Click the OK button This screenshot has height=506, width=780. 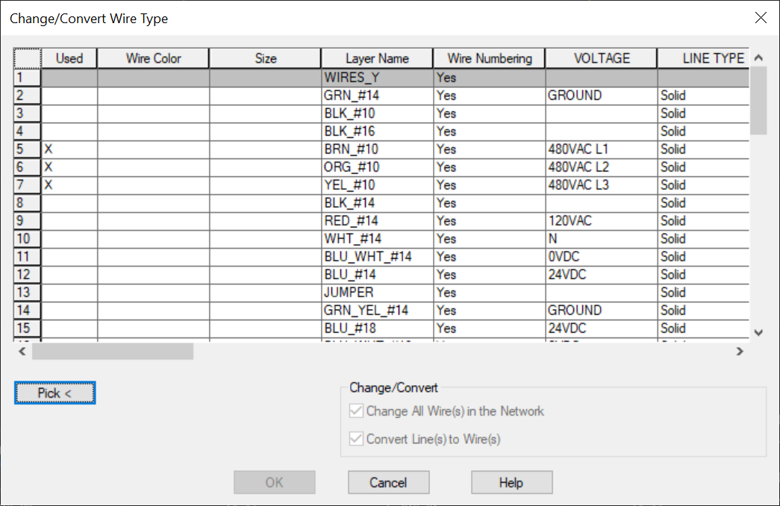[x=274, y=482]
